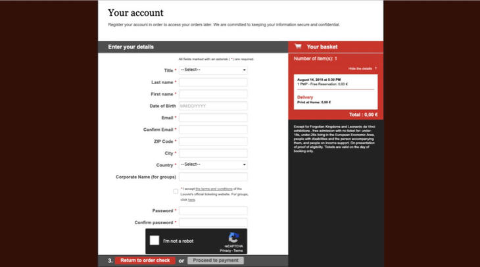Image resolution: width=480 pixels, height=267 pixels.
Task: Select the Date of Birth field
Action: point(212,106)
